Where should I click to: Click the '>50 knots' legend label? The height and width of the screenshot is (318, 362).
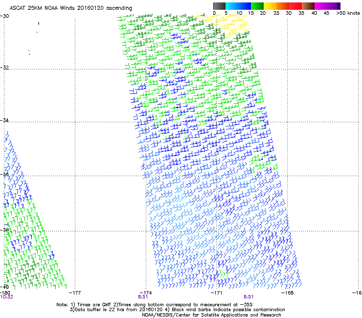pos(348,13)
